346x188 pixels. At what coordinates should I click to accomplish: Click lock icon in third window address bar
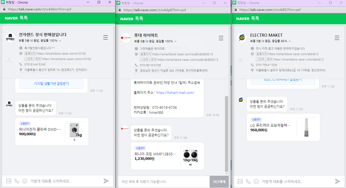tap(235, 9)
